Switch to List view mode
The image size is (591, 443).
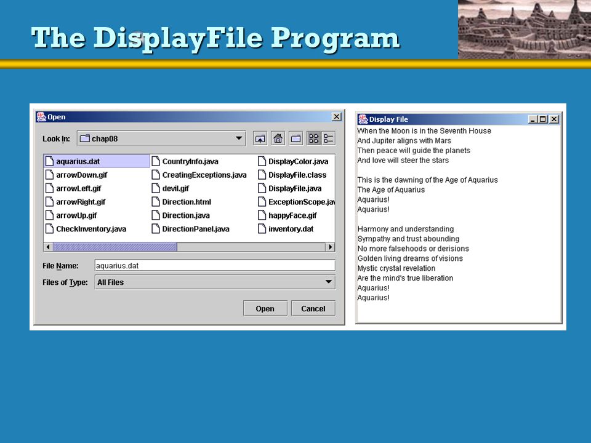313,138
